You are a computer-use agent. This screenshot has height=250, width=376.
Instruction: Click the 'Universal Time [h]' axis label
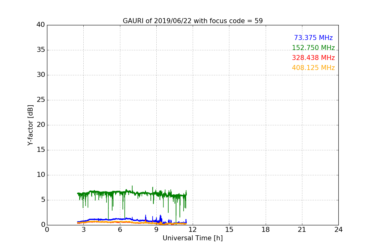pyautogui.click(x=193, y=238)
